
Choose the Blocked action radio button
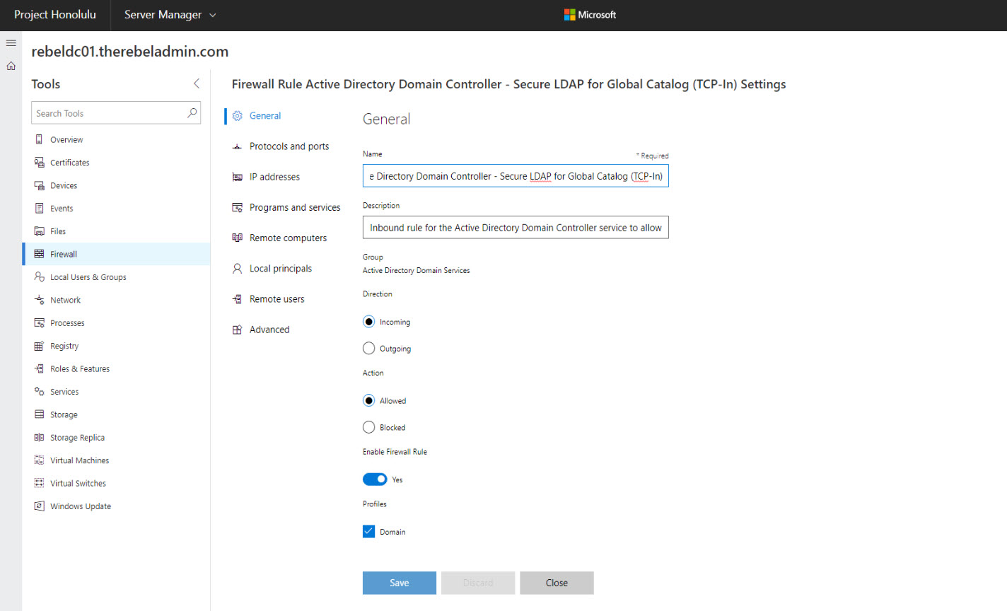(x=368, y=427)
